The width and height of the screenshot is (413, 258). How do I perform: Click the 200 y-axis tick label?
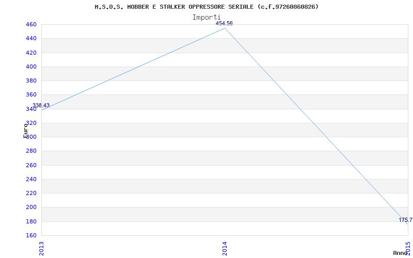31,207
